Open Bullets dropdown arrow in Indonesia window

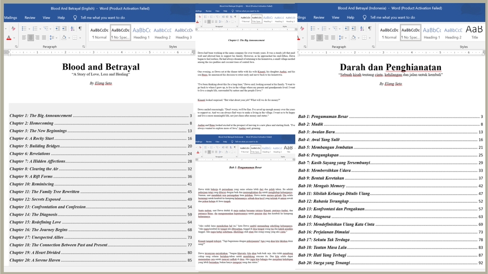(318, 29)
